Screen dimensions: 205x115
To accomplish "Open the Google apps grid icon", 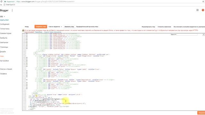I will 197,10.
